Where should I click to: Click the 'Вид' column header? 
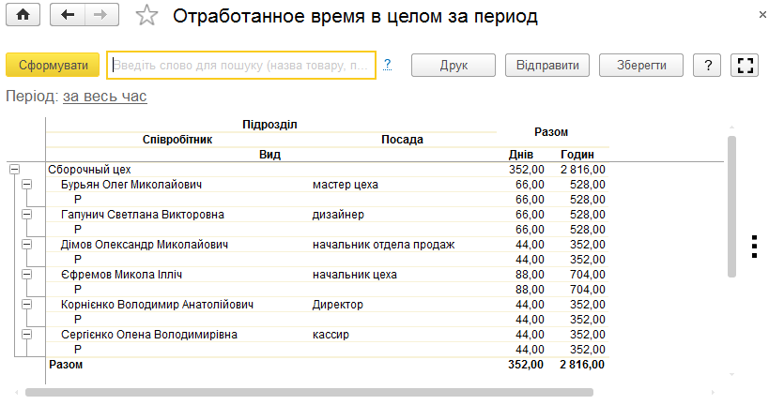269,155
